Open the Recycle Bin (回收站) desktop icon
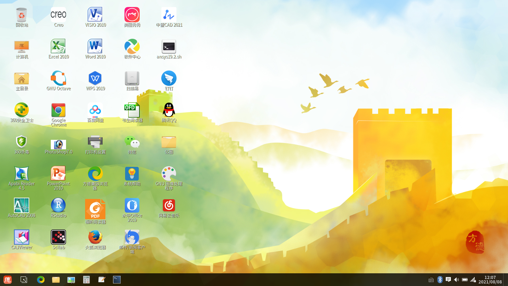Image resolution: width=508 pixels, height=286 pixels. pyautogui.click(x=22, y=15)
